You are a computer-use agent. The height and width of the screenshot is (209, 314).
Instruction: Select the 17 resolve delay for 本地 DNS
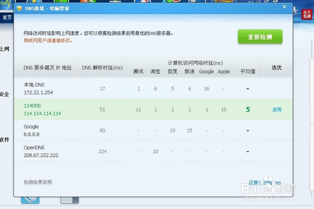(x=102, y=89)
